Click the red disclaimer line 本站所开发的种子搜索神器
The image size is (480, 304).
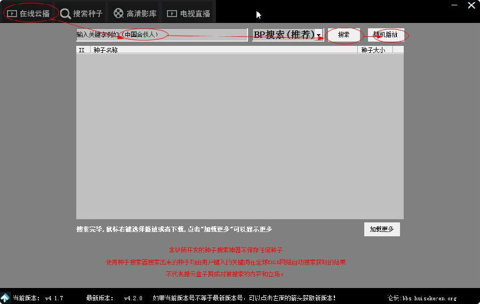(x=226, y=250)
